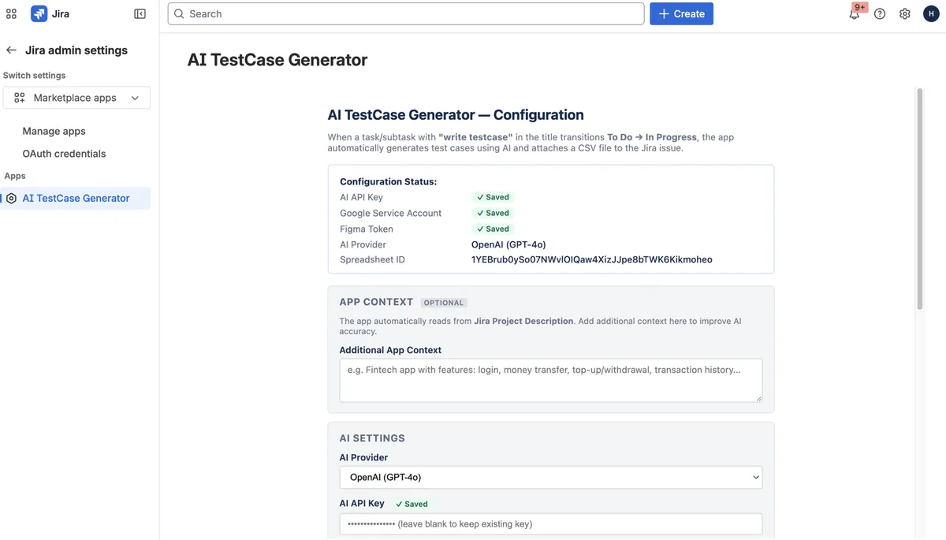Image resolution: width=946 pixels, height=540 pixels.
Task: Open the help question mark icon
Action: pos(880,14)
